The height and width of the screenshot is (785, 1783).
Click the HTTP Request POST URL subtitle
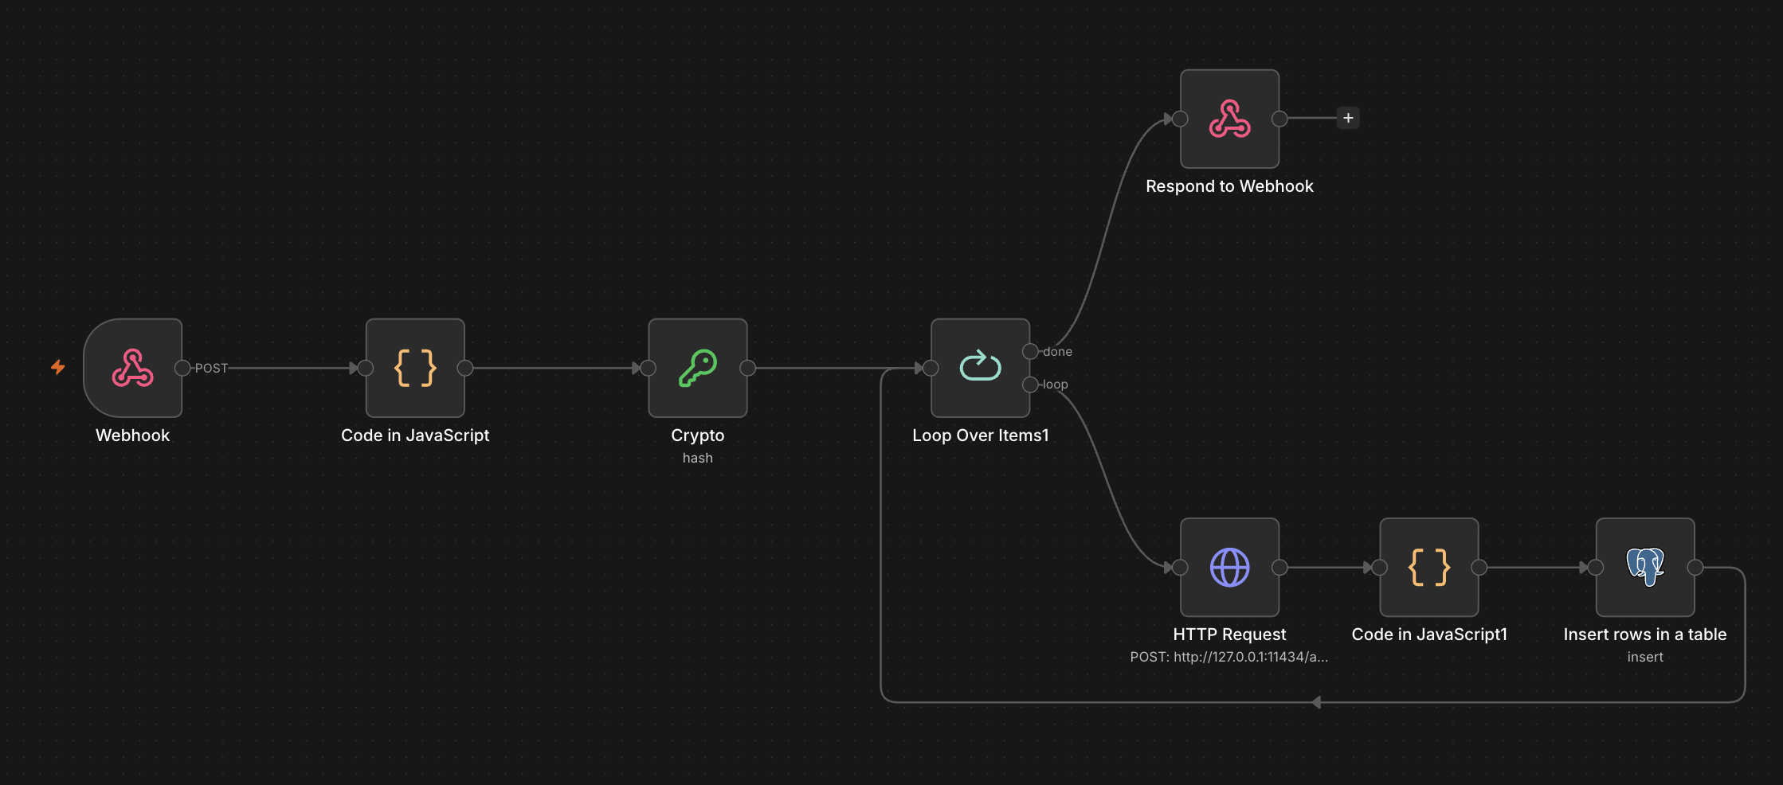[1229, 657]
